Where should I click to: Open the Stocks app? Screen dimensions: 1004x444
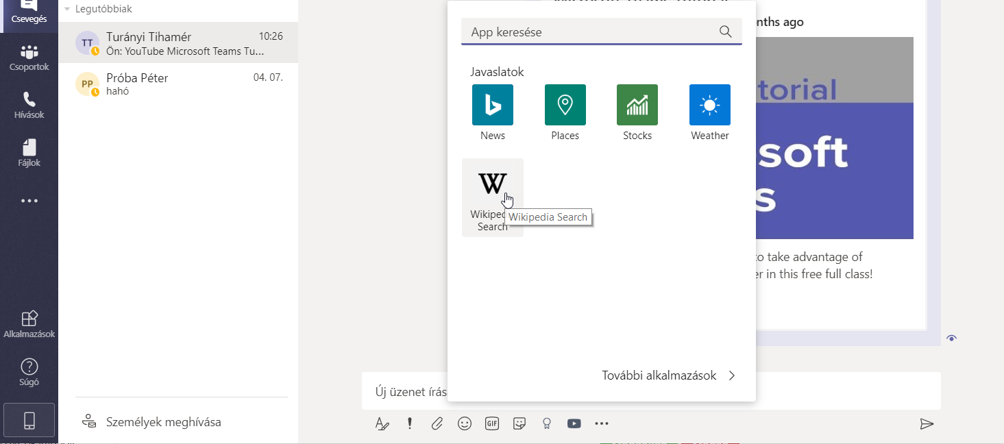pyautogui.click(x=637, y=105)
